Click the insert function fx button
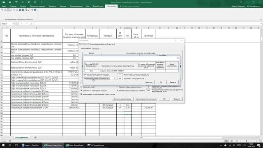Image resolution: width=263 pixels, height=148 pixels. click(x=31, y=24)
